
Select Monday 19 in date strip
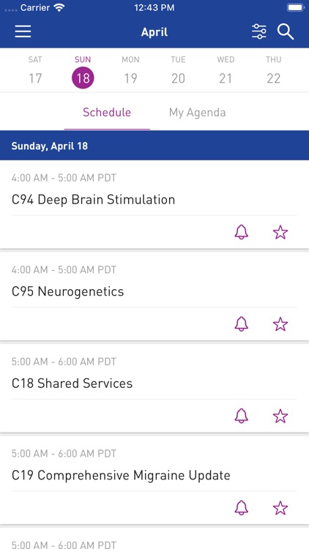click(130, 71)
